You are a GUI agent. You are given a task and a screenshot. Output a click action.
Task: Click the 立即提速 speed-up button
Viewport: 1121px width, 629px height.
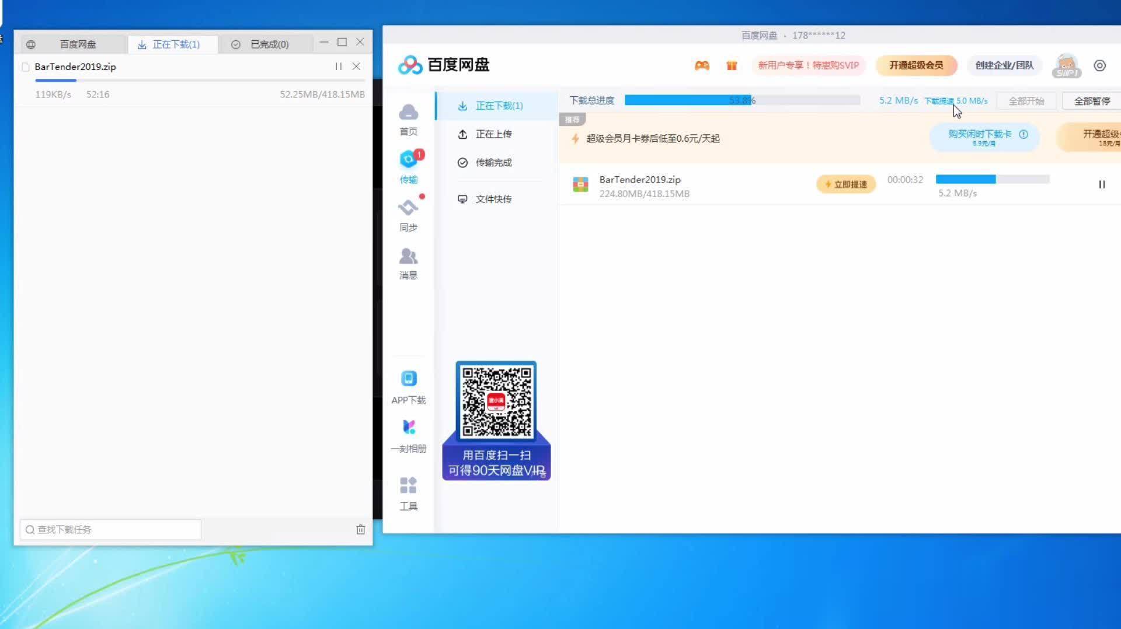pyautogui.click(x=845, y=184)
